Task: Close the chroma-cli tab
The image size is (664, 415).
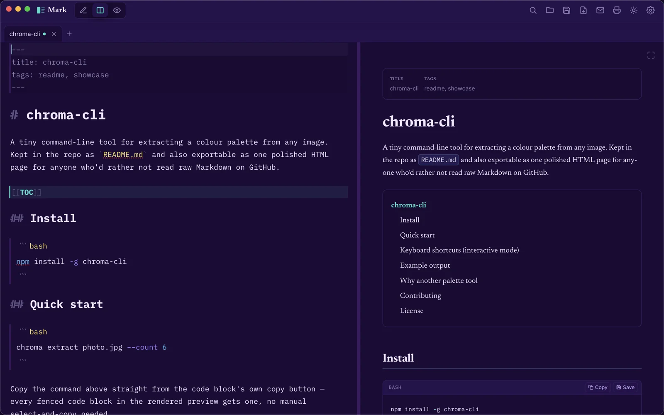Action: [x=54, y=34]
